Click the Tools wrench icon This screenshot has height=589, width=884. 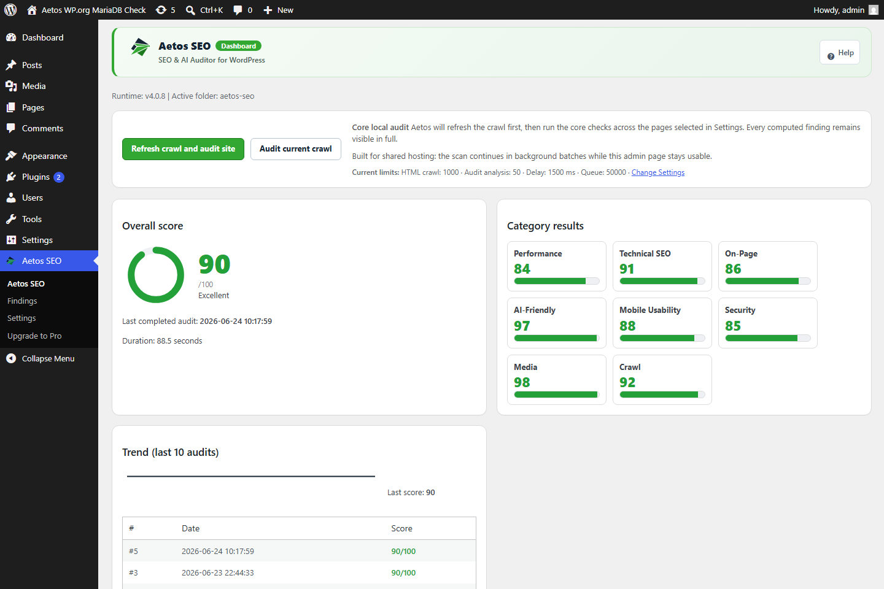(x=11, y=219)
